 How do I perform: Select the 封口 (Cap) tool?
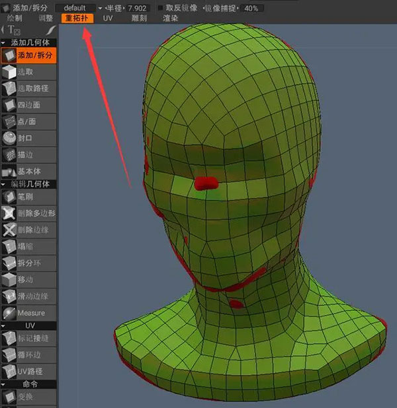tap(29, 138)
